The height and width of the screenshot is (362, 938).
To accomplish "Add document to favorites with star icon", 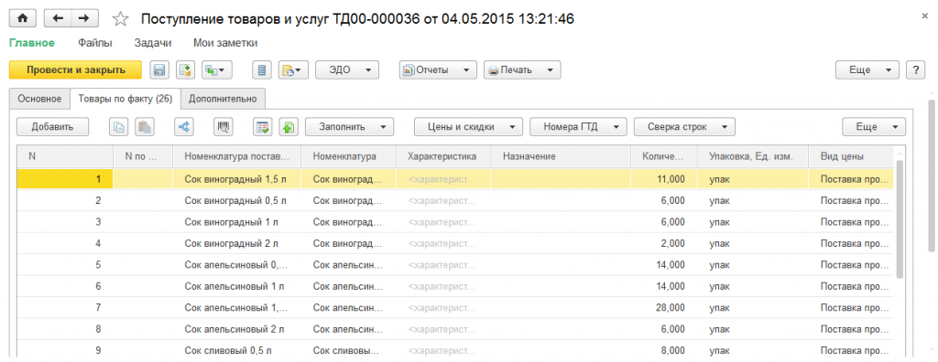I will [x=121, y=19].
